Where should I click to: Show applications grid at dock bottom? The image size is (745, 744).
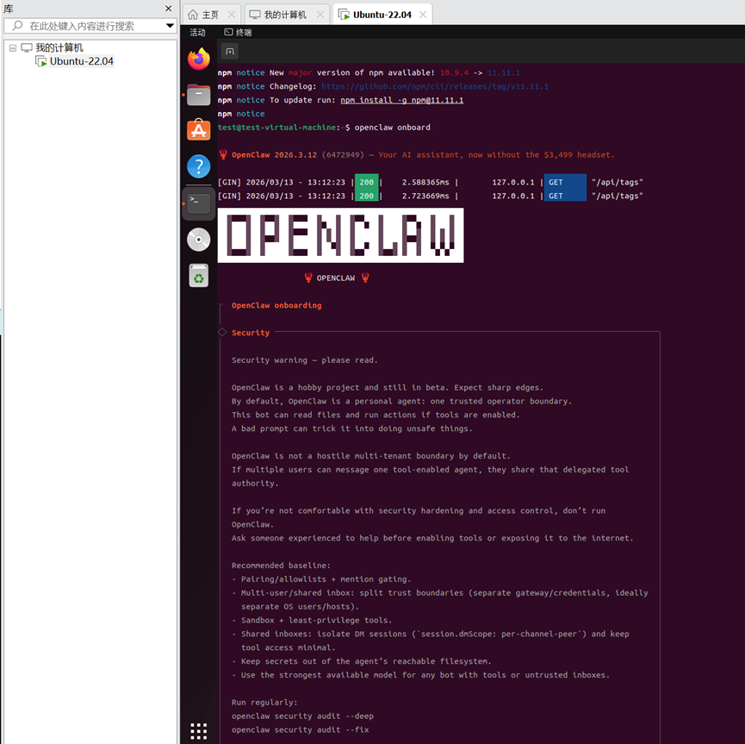coord(199,731)
